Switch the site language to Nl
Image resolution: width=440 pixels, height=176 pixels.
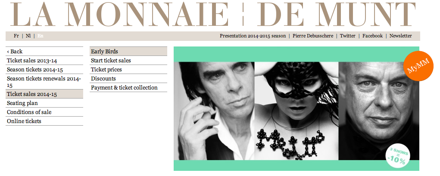28,36
